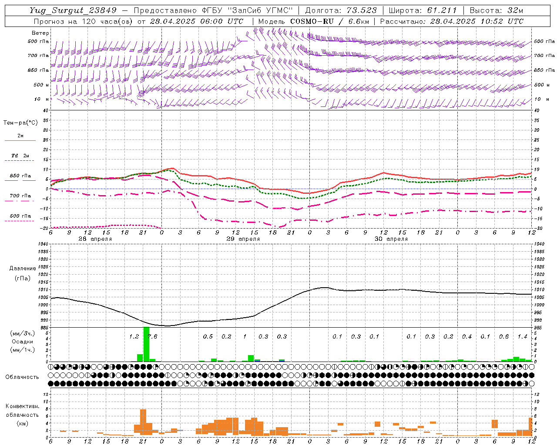Click the 0.5 precipitation total value

(208, 337)
